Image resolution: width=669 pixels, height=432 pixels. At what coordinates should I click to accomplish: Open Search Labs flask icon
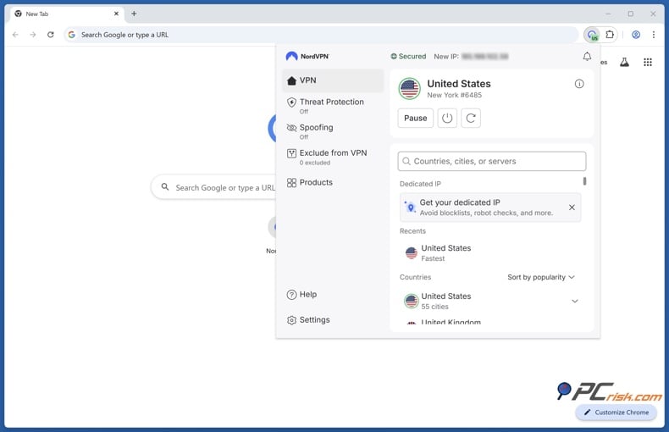pos(624,63)
